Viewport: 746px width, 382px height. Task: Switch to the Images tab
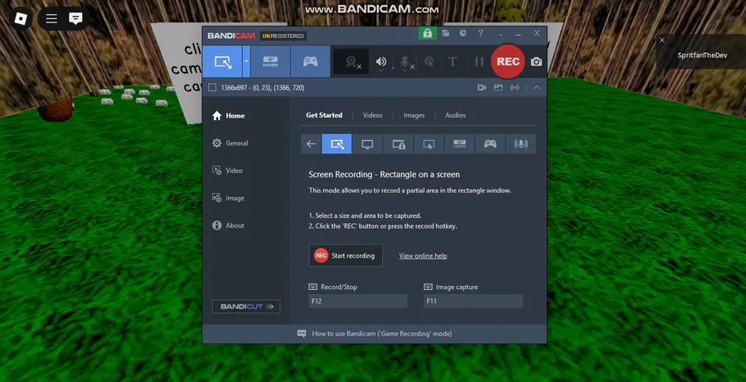pos(414,115)
